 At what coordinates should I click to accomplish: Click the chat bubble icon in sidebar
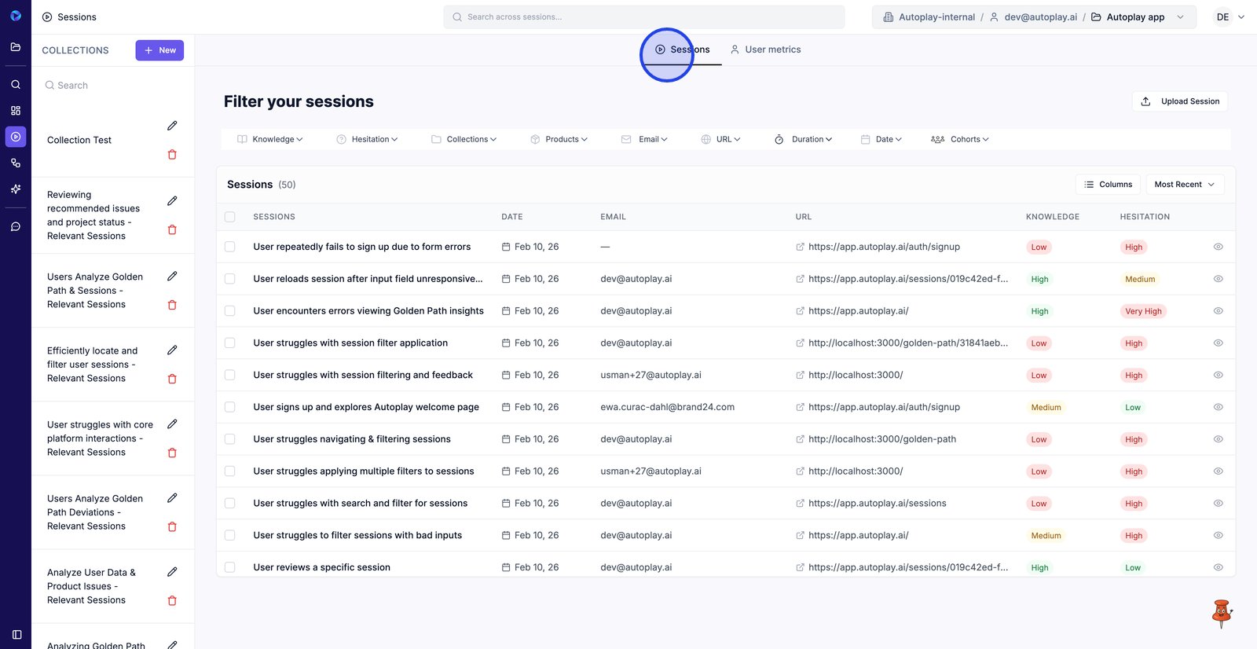(16, 226)
